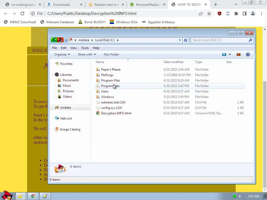Screen dimensions: 267x200
Task: Reload the Decryption INFO page in Chrome
Action: click(22, 14)
